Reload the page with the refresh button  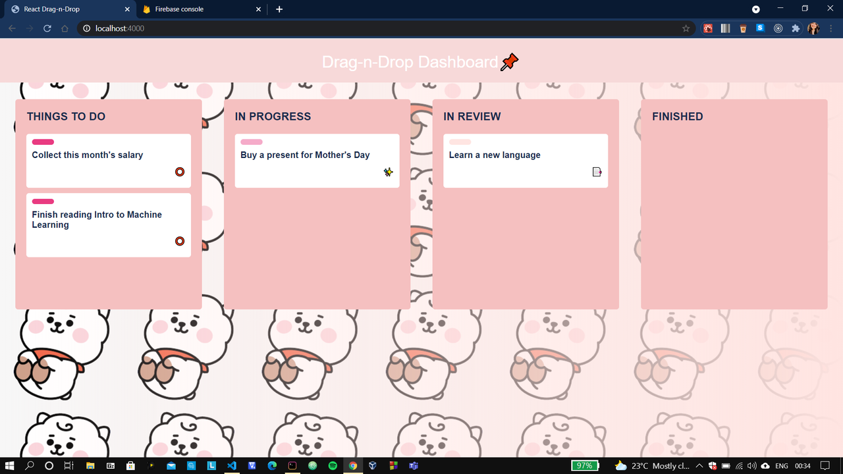pos(46,28)
